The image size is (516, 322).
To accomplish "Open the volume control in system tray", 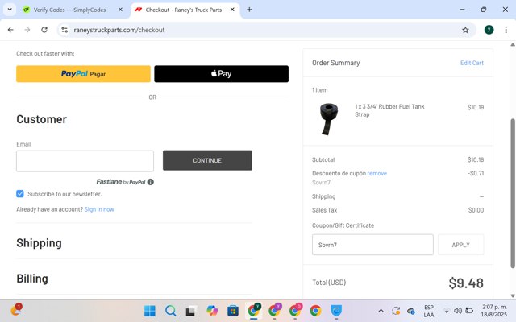I will (x=458, y=311).
